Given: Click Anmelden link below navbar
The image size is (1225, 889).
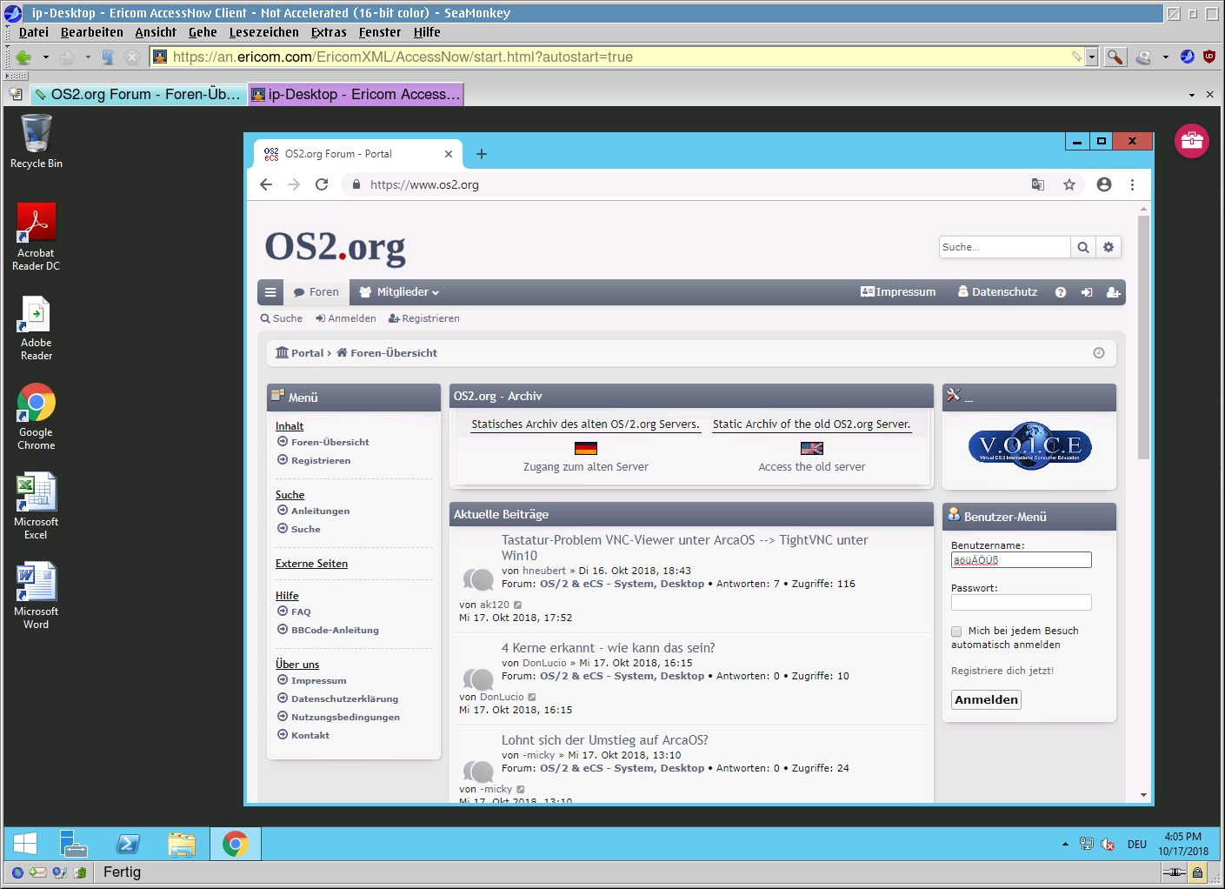Looking at the screenshot, I should click(346, 318).
